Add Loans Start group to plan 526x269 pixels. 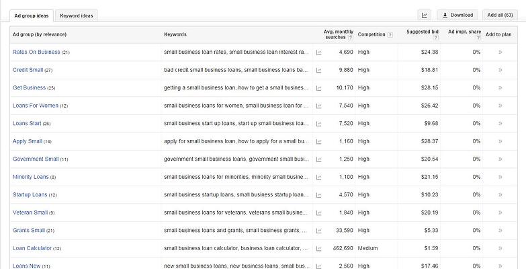500,123
